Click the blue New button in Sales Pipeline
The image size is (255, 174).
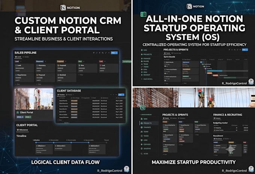tap(113, 53)
